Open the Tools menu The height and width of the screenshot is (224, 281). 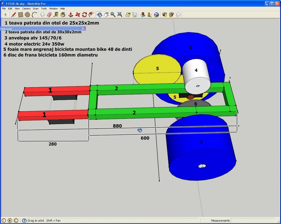pyautogui.click(x=44, y=8)
